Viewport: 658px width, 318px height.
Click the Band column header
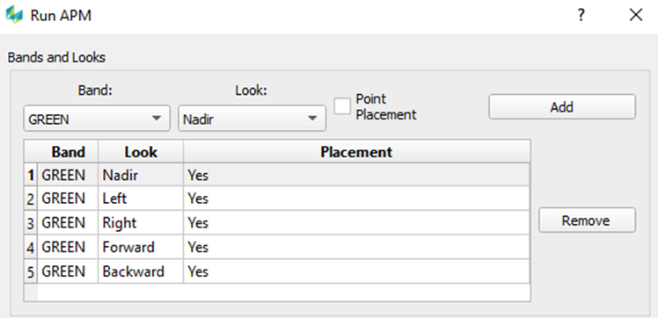68,152
